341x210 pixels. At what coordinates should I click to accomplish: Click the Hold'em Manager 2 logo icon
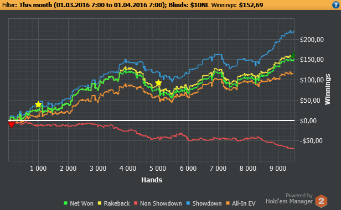321,201
